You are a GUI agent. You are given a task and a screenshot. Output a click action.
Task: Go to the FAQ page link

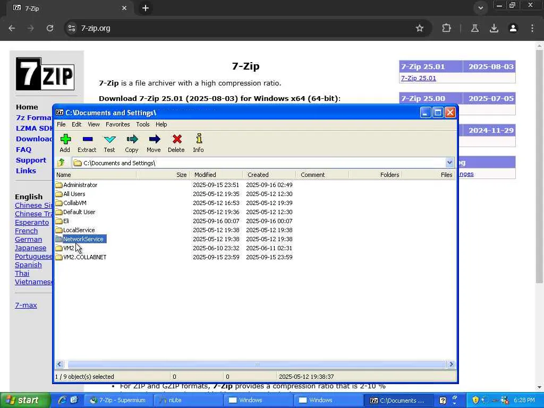pyautogui.click(x=23, y=149)
